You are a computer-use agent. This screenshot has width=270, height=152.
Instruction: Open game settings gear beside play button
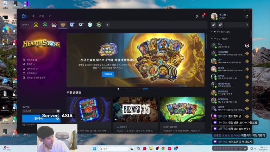pyautogui.click(x=58, y=118)
